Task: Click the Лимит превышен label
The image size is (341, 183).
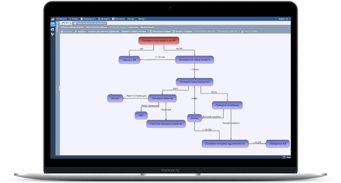Action: [150, 105]
